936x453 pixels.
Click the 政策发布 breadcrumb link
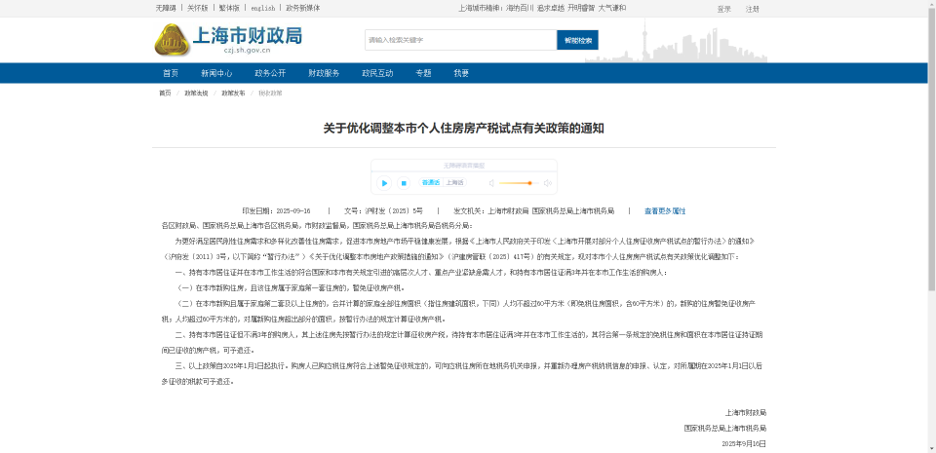pyautogui.click(x=233, y=94)
